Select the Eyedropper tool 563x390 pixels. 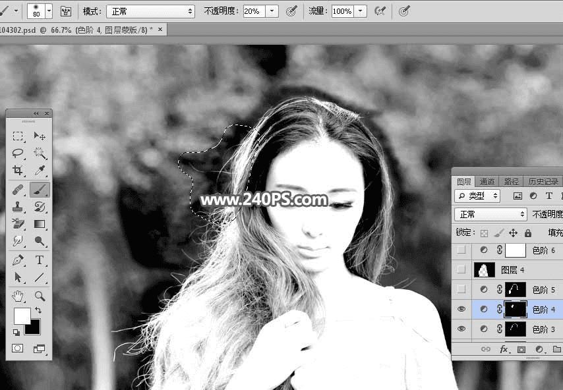click(x=40, y=170)
